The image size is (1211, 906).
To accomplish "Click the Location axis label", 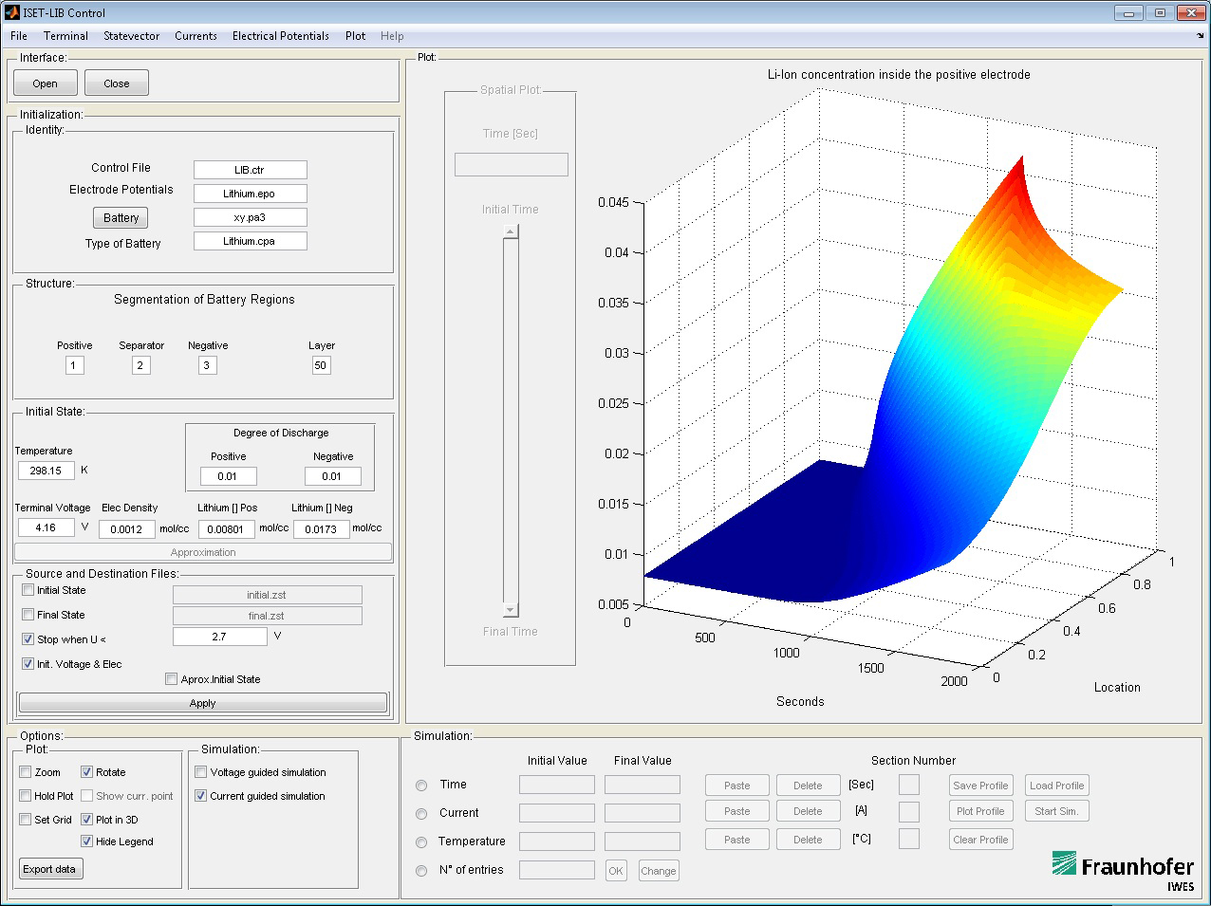I will (x=1117, y=688).
